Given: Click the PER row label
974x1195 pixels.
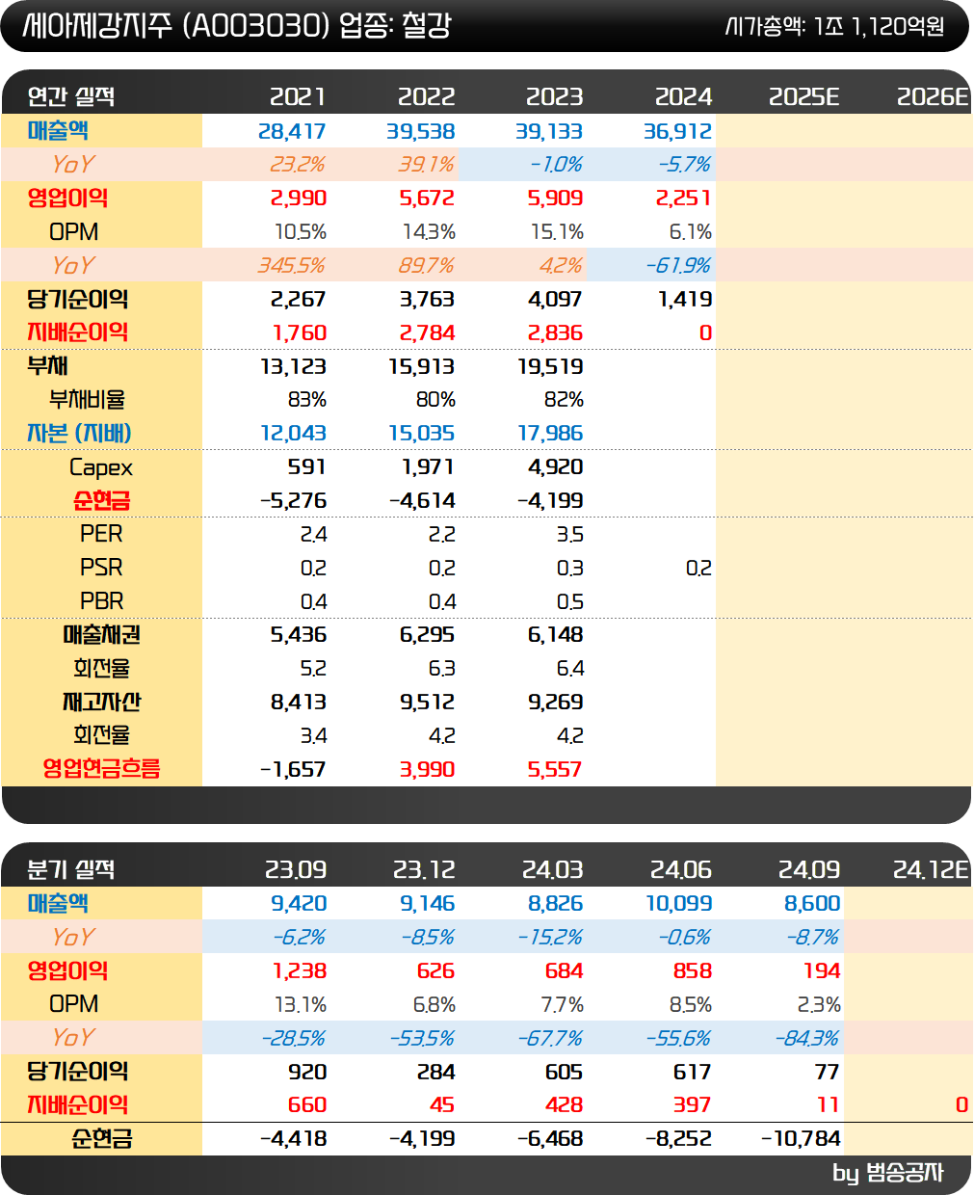Looking at the screenshot, I should 101,534.
